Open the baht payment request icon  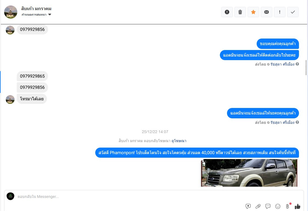click(x=288, y=206)
